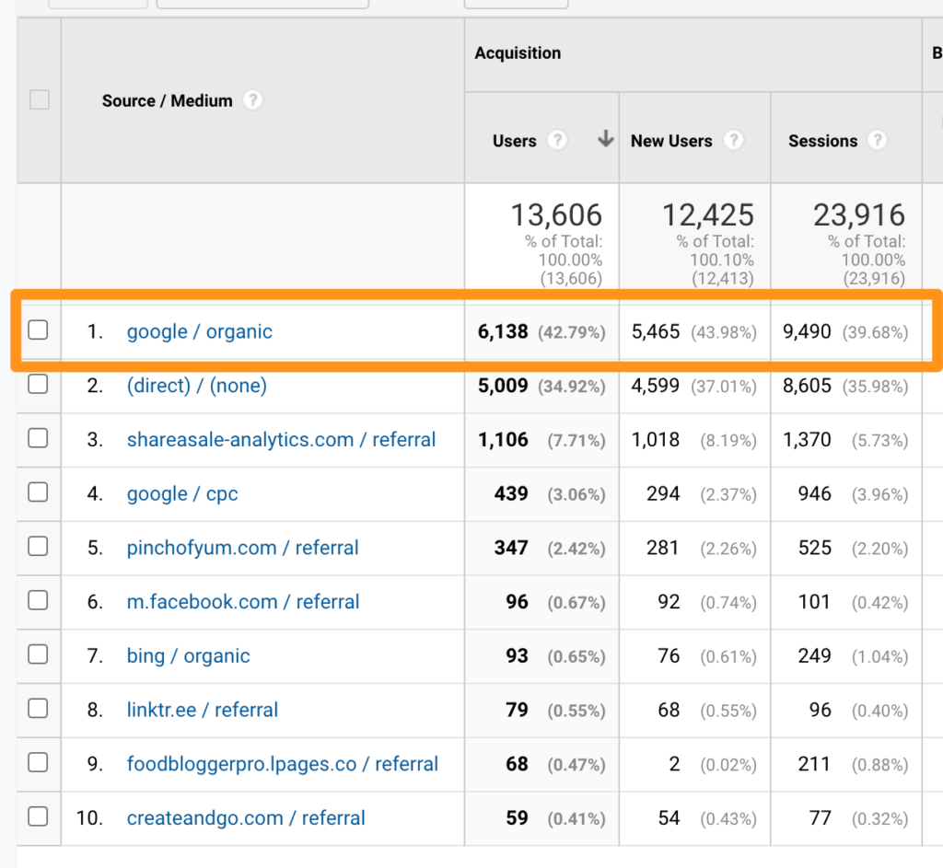Open the bing / organic source link
The height and width of the screenshot is (868, 943).
click(x=188, y=656)
